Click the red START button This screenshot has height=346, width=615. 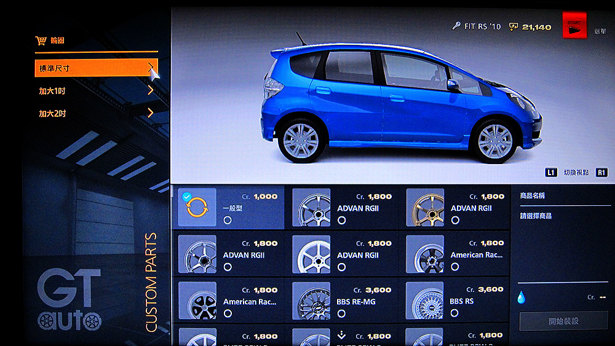coord(574,25)
